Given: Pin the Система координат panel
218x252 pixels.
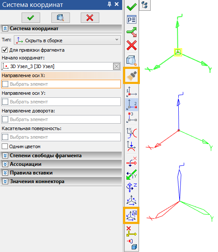Looking at the screenshot, I should (x=109, y=4).
